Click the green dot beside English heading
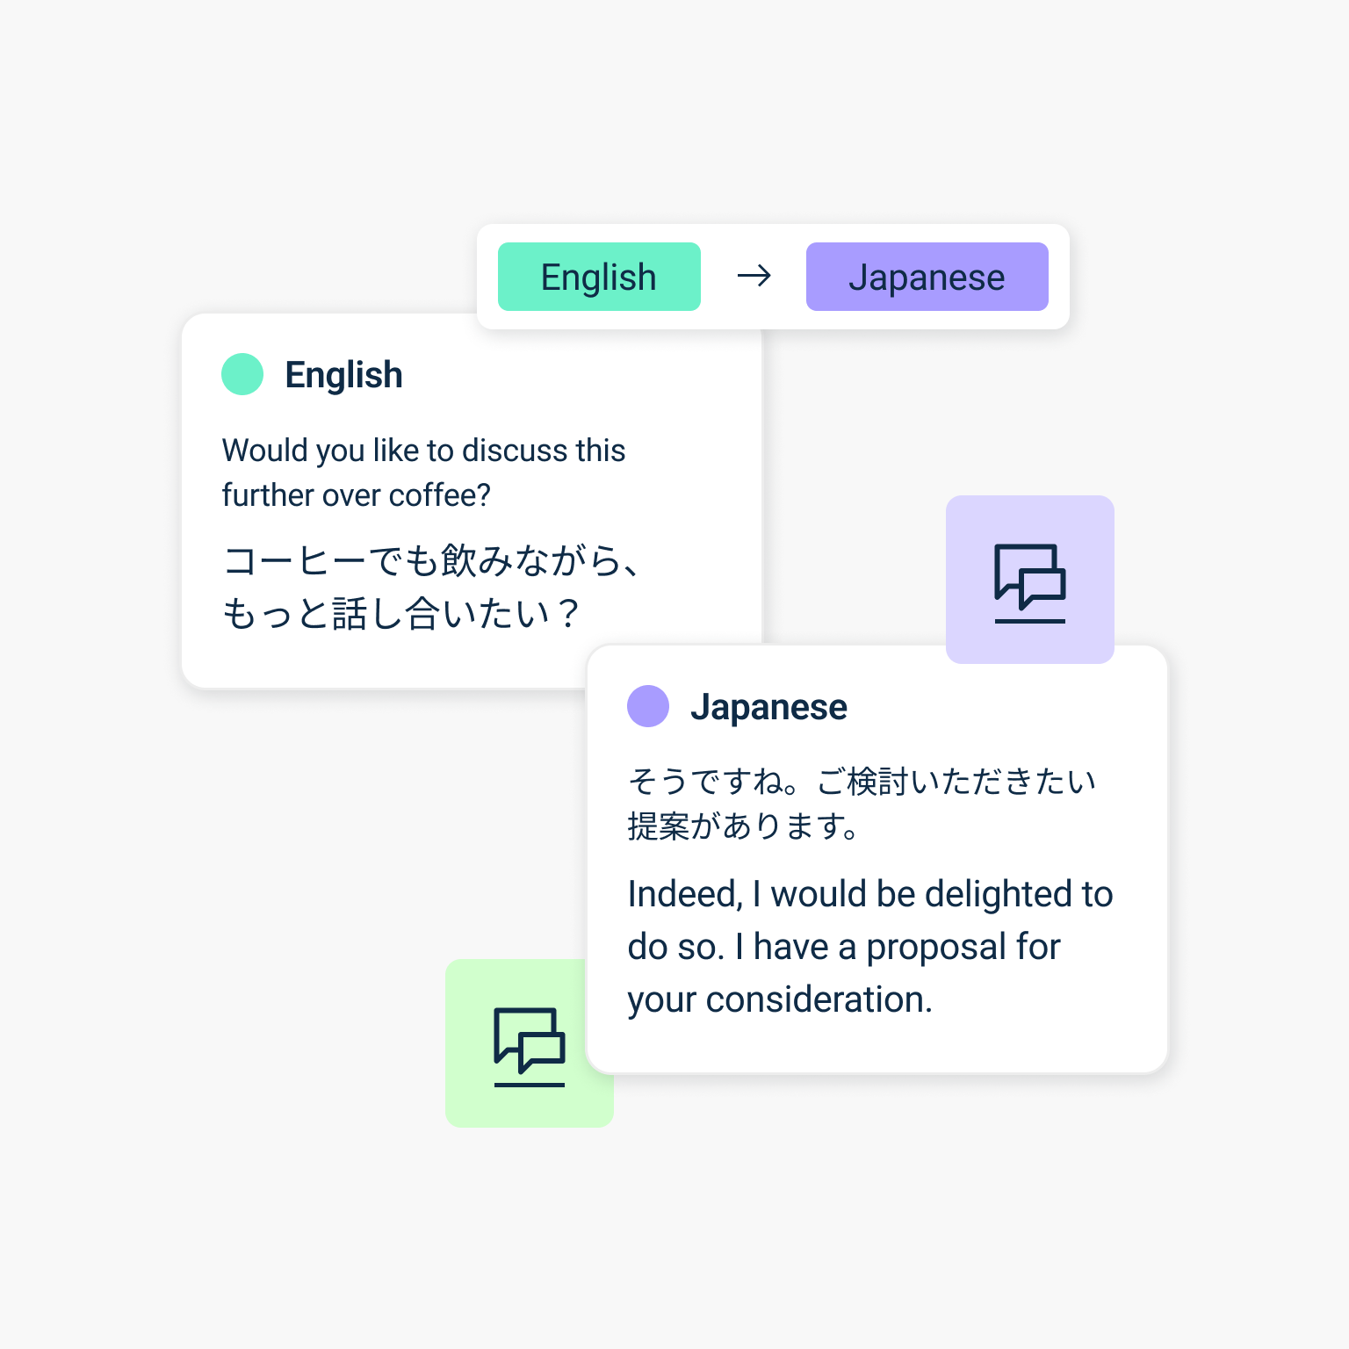This screenshot has height=1349, width=1349. pos(242,374)
